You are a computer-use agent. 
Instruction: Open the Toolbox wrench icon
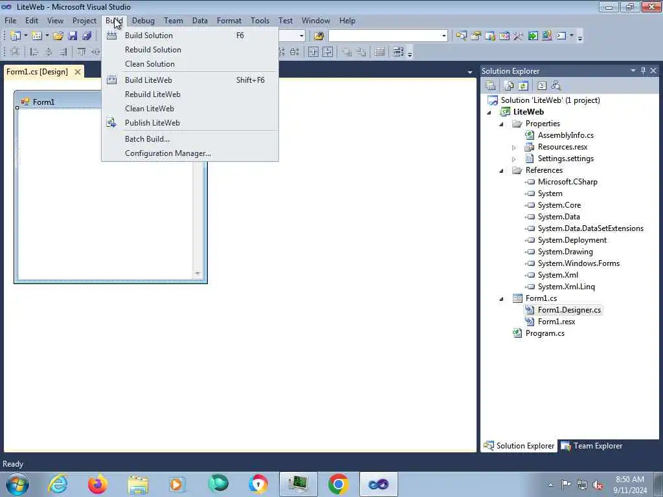pyautogui.click(x=519, y=36)
